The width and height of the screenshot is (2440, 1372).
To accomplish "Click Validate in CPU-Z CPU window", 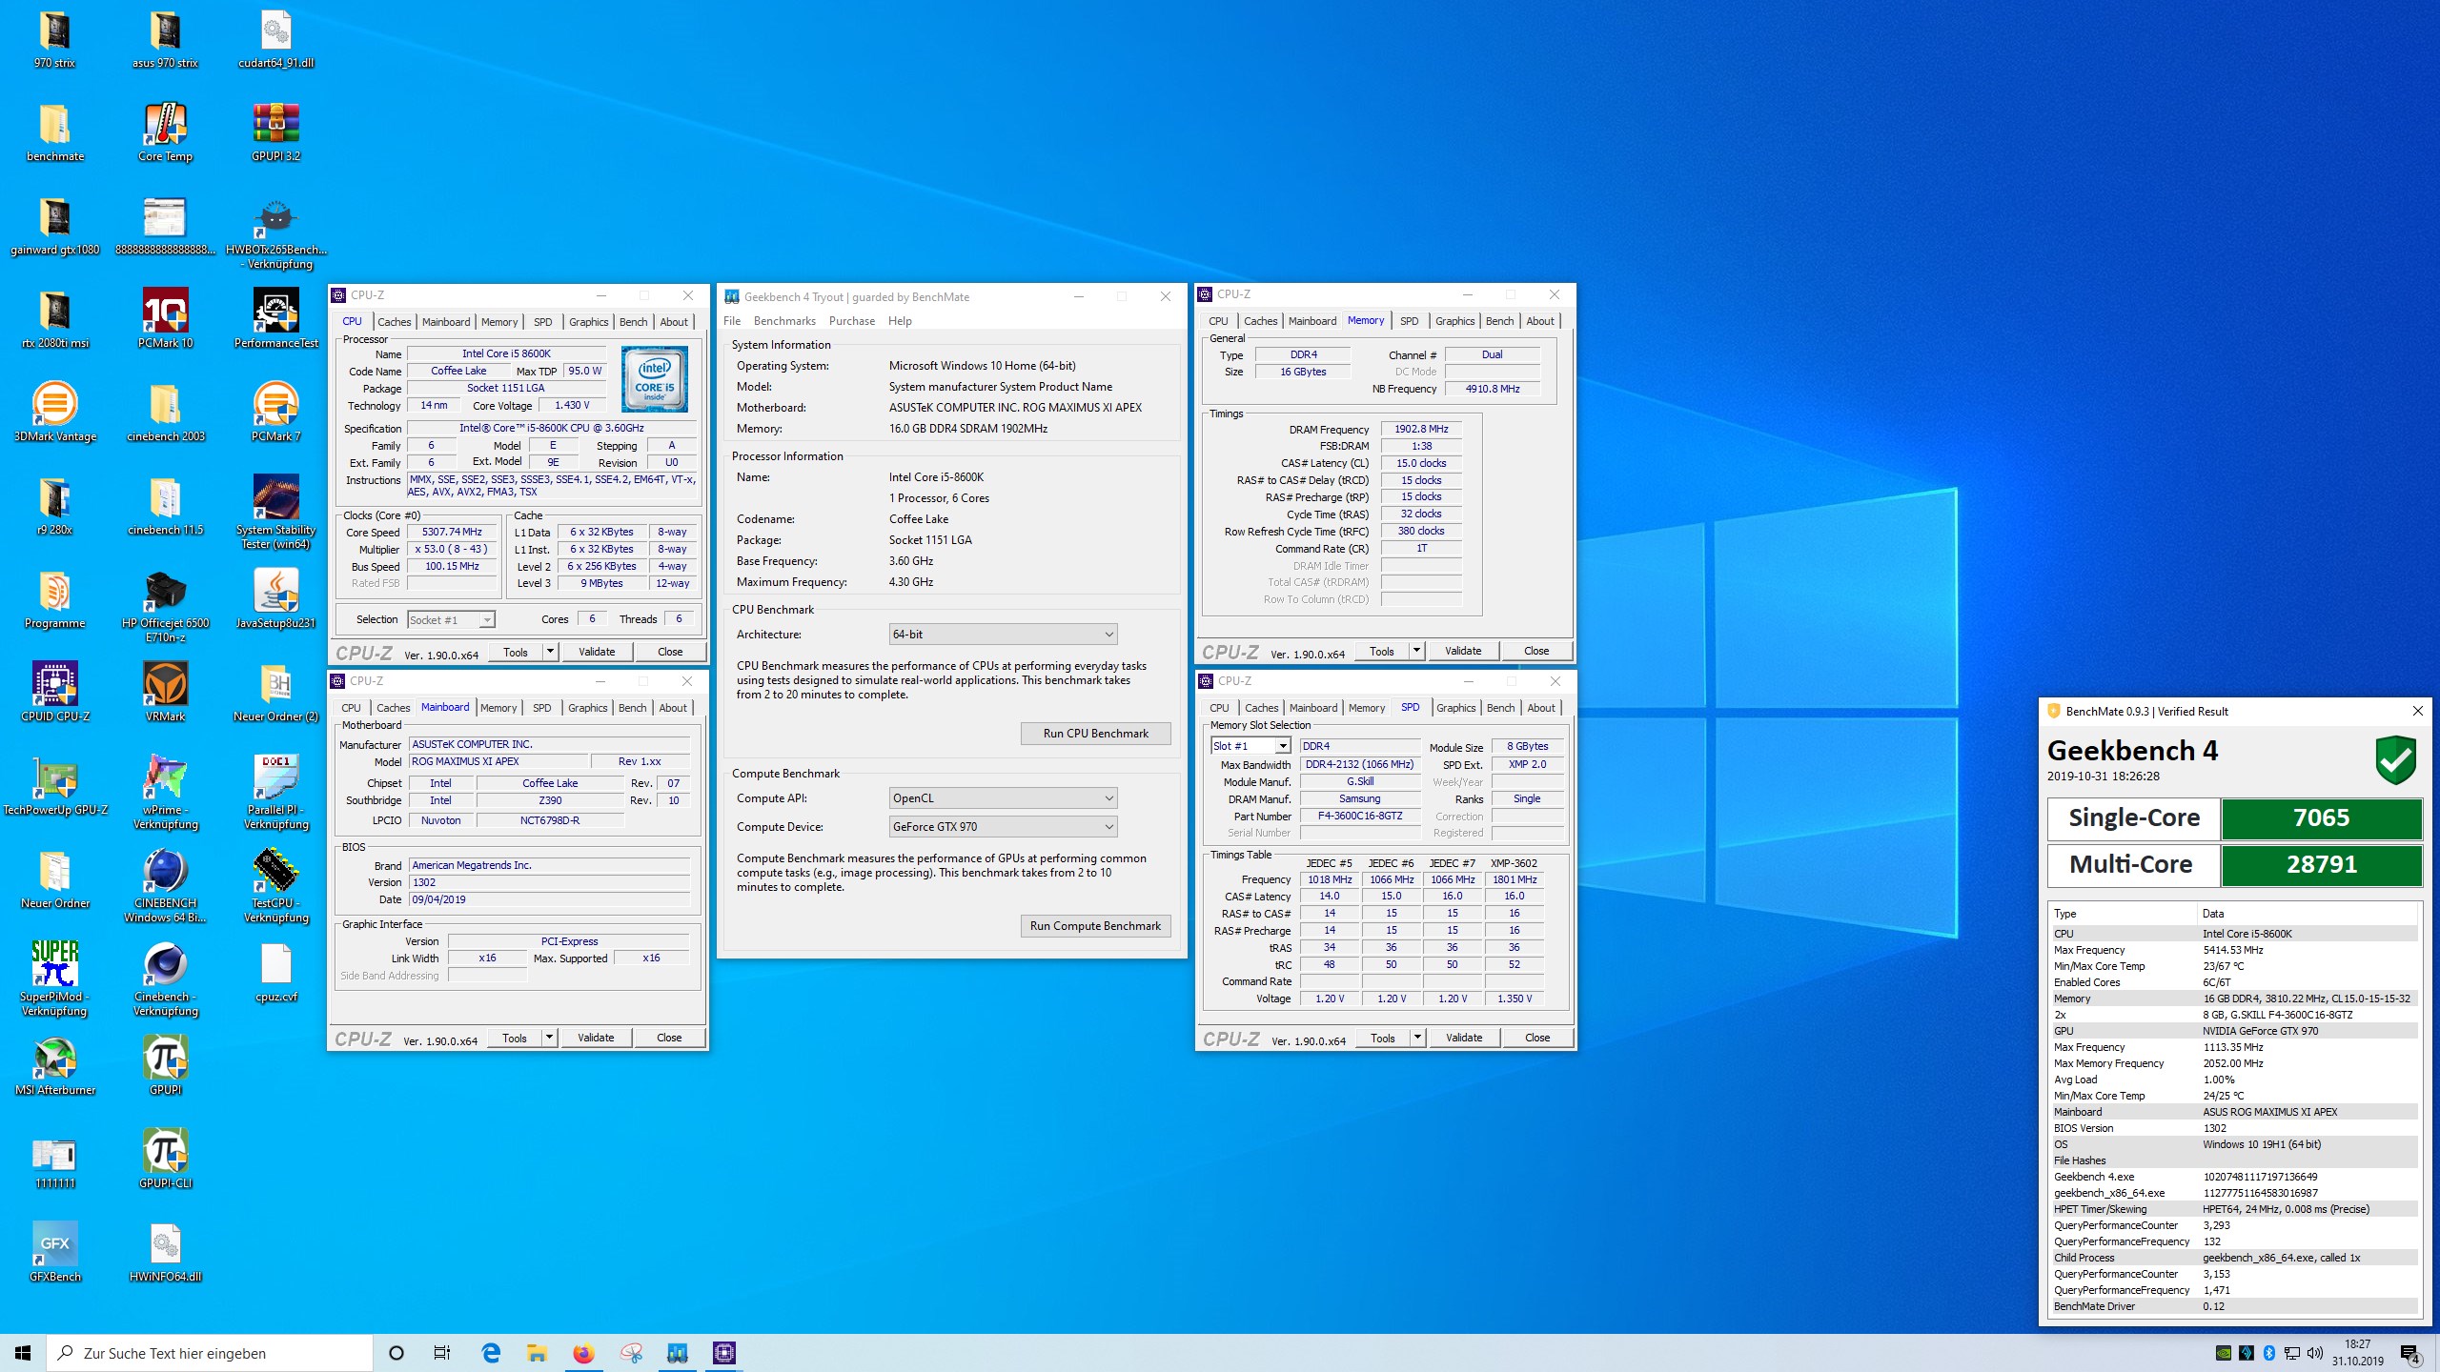I will [x=597, y=652].
